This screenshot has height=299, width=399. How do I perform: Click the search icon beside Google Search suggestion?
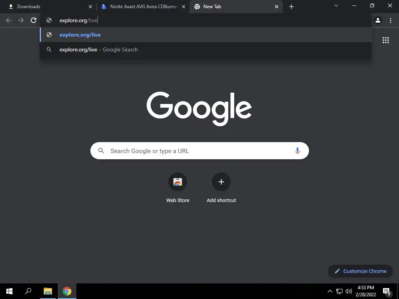click(x=49, y=49)
